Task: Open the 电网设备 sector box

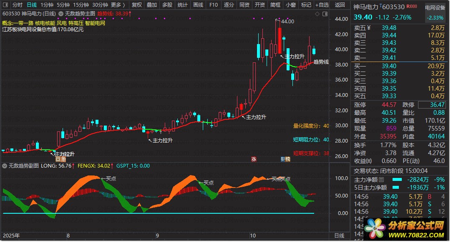Action: (435, 12)
